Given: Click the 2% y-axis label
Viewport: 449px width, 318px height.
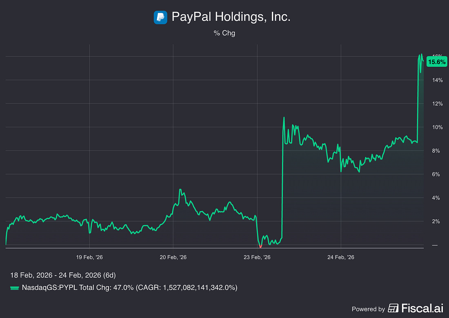Looking at the screenshot, I should click(x=436, y=221).
